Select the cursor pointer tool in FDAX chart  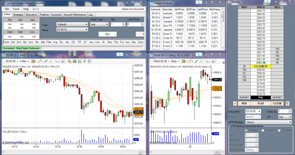tap(207, 61)
